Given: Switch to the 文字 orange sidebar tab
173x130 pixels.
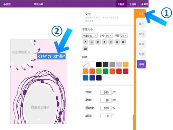Looking at the screenshot, I should point(141,14).
